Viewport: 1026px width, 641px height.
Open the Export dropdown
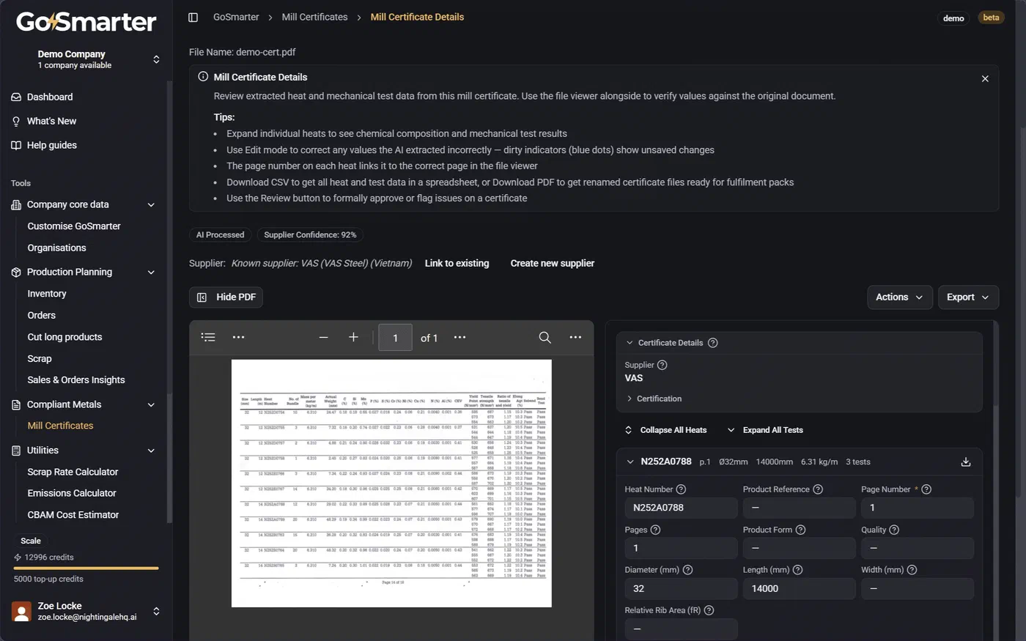968,297
